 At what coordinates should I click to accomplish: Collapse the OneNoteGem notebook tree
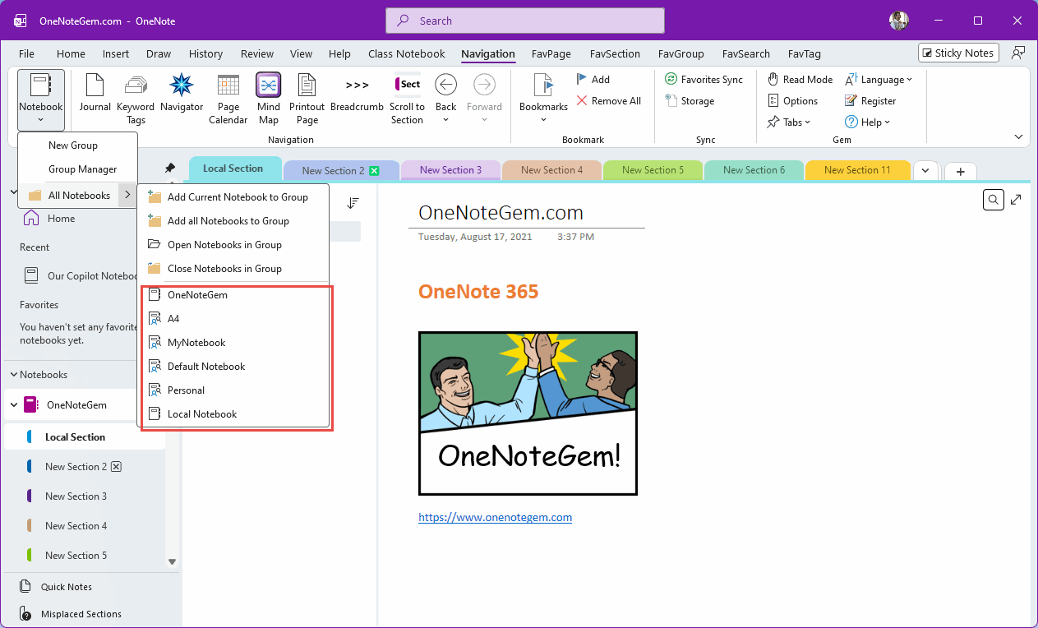14,405
